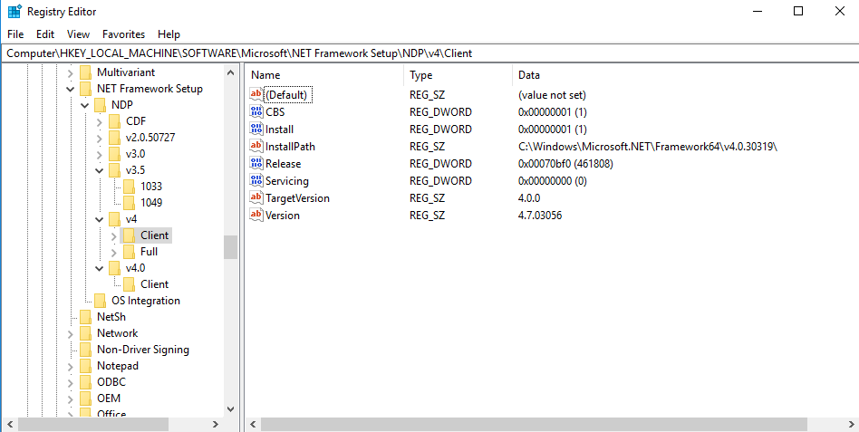Select the Non-Driver Signing key
Screen dimensions: 859x432
click(x=143, y=350)
